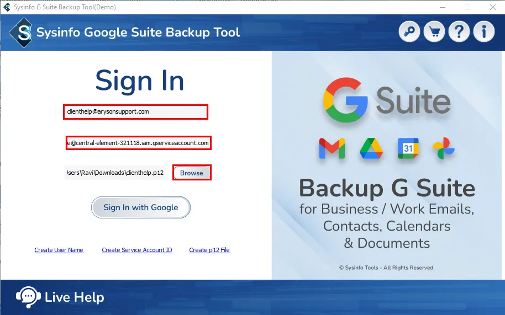Open Live Help chat icon
The height and width of the screenshot is (315, 505).
tap(28, 297)
